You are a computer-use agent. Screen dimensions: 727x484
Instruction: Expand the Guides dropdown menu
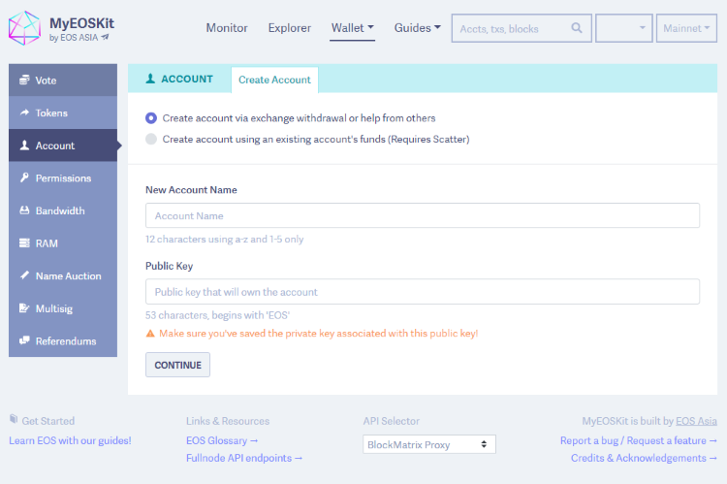pos(417,28)
